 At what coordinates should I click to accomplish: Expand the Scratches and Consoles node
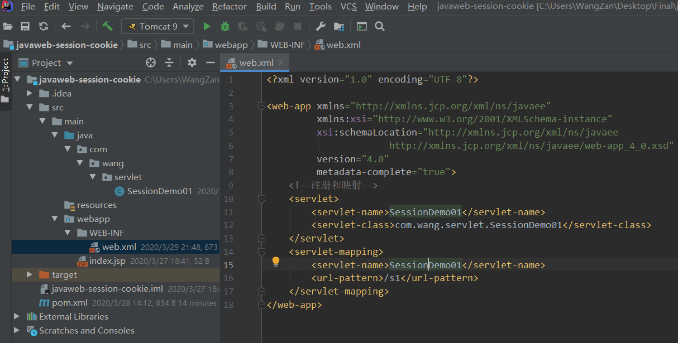[x=17, y=330]
